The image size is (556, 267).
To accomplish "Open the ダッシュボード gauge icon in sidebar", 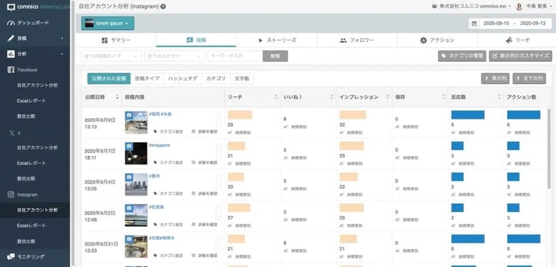I will (11, 22).
